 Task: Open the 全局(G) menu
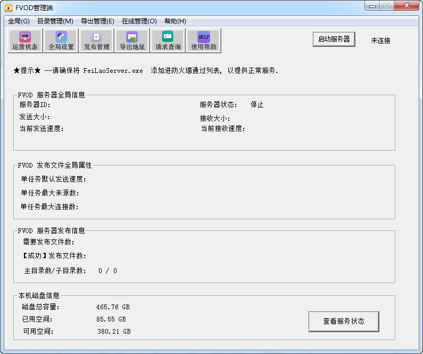[x=19, y=21]
